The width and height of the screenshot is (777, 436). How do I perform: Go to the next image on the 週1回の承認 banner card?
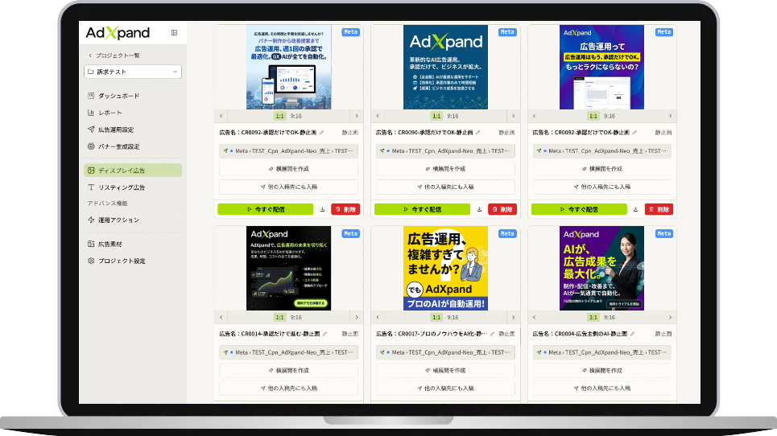[x=357, y=116]
